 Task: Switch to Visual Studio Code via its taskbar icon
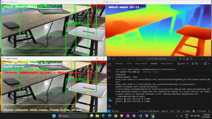(x=140, y=116)
